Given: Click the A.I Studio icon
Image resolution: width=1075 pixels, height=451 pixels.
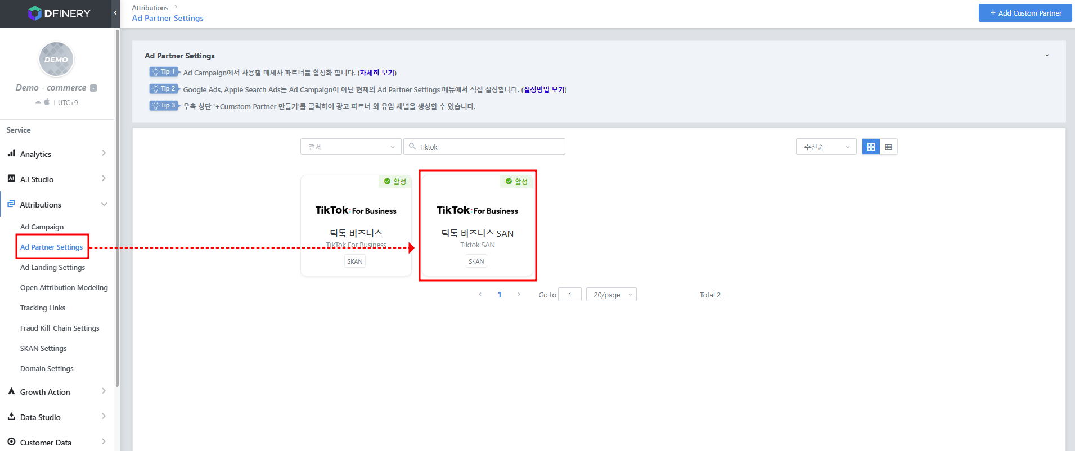Looking at the screenshot, I should (11, 178).
